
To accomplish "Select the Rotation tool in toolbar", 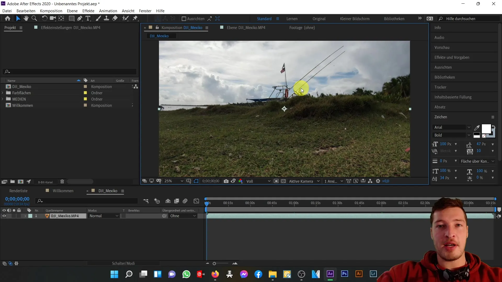I will point(44,19).
